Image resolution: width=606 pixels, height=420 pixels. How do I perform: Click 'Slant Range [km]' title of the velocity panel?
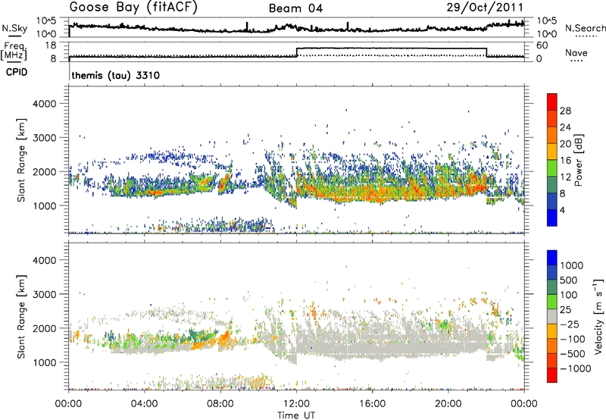[x=21, y=317]
